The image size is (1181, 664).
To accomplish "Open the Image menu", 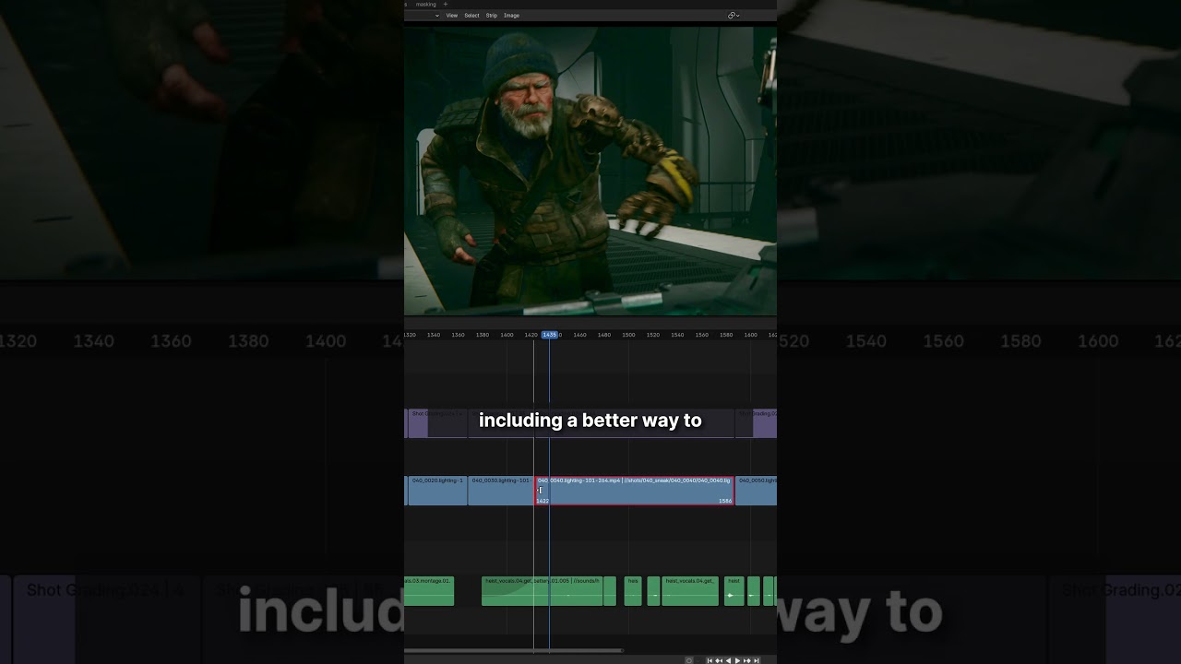I will point(511,16).
